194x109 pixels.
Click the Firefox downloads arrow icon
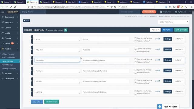[166, 7]
